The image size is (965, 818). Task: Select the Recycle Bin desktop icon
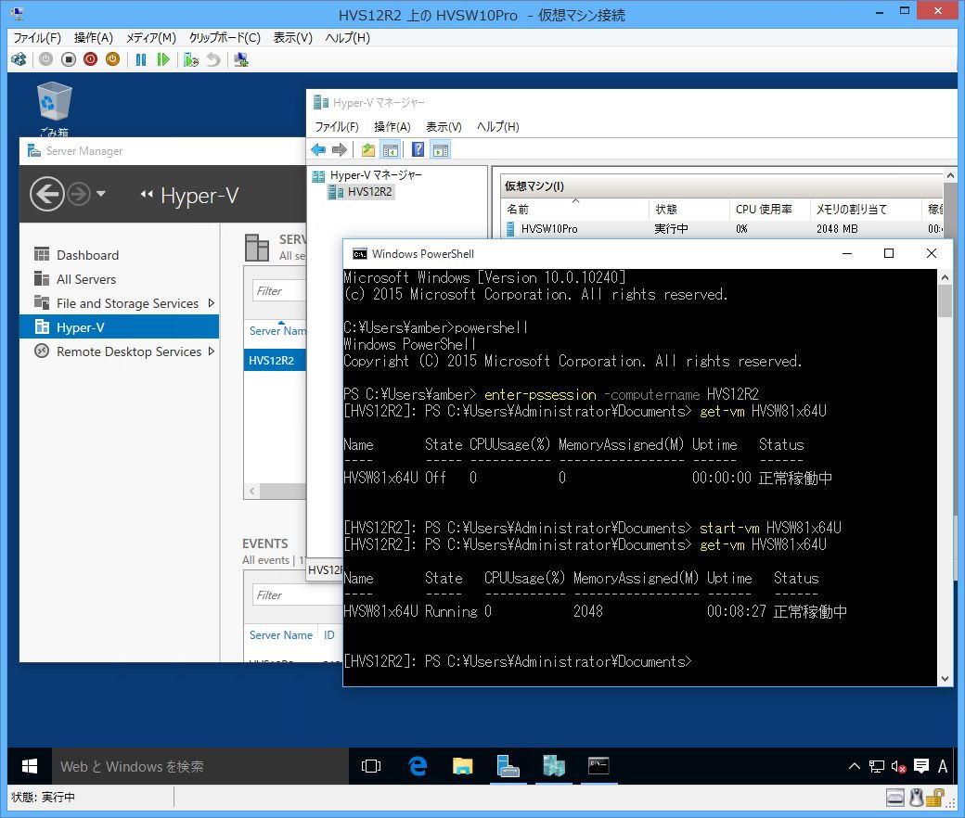click(x=54, y=109)
